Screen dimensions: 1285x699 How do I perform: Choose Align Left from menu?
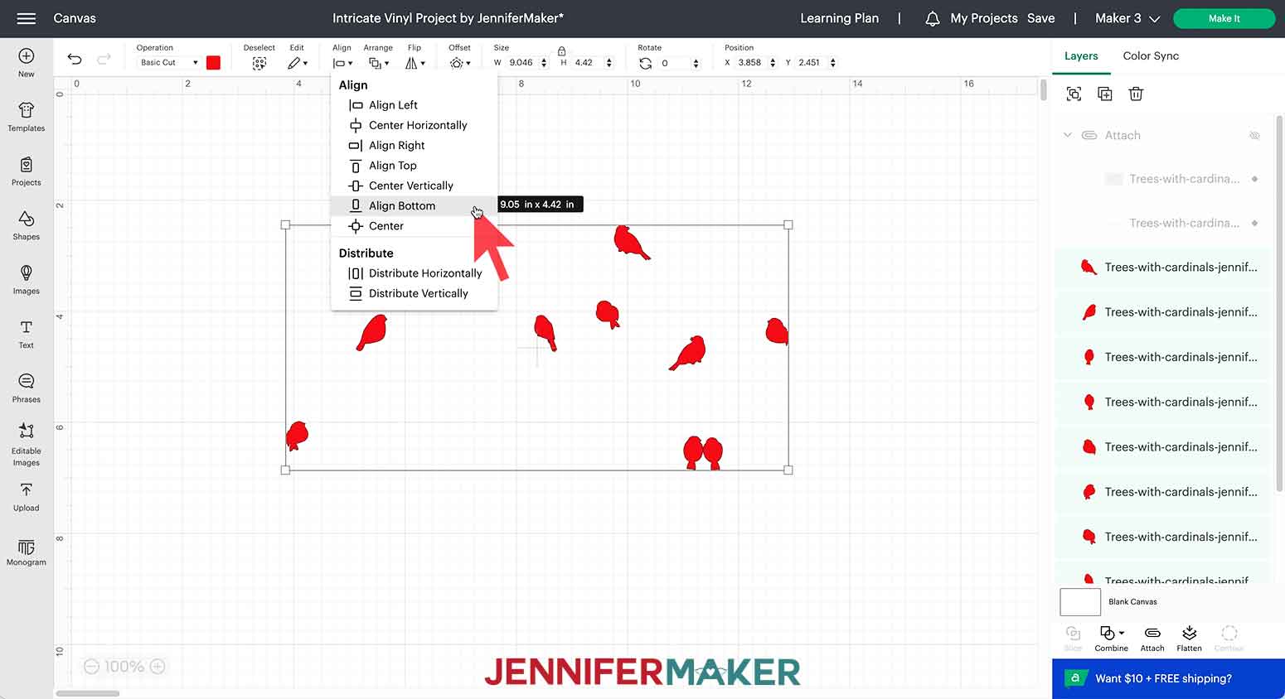tap(414, 105)
